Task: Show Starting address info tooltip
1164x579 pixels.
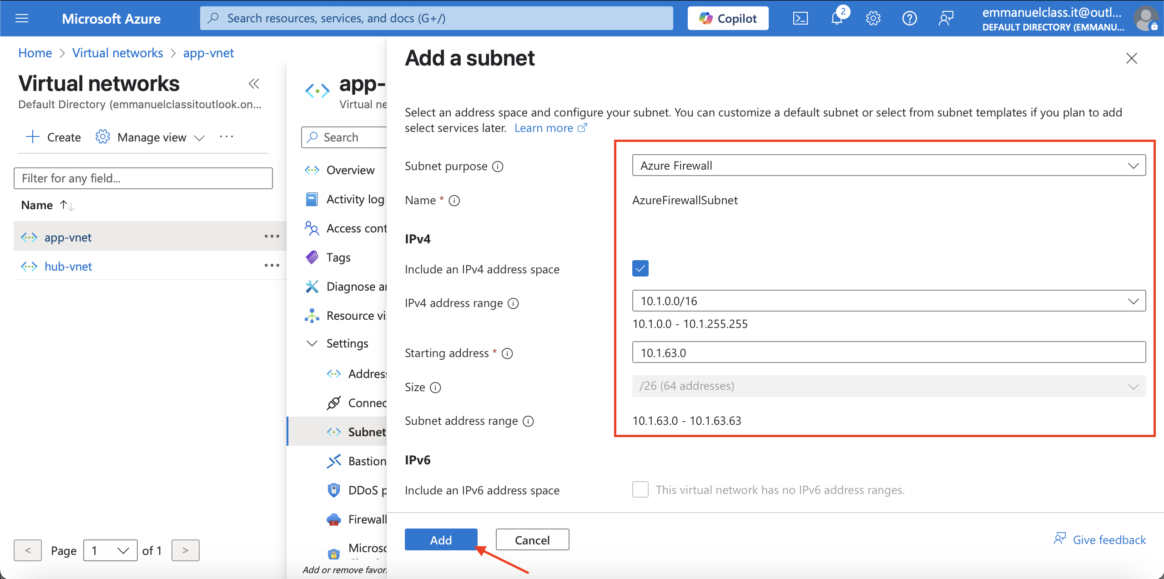Action: pyautogui.click(x=507, y=353)
